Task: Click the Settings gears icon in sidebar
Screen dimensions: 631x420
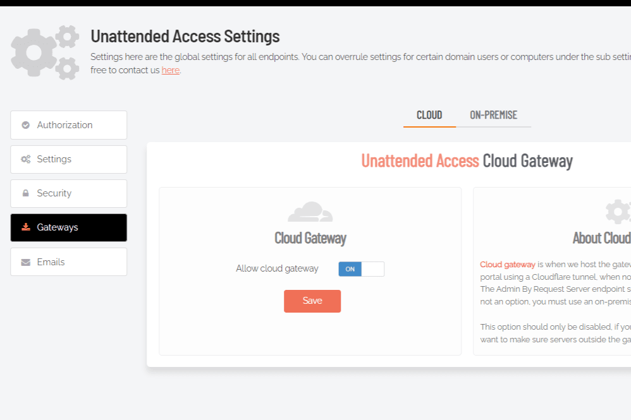Action: [x=26, y=159]
